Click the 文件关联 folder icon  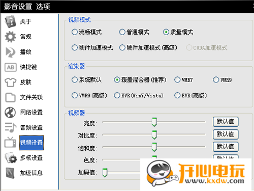pyautogui.click(x=10, y=97)
